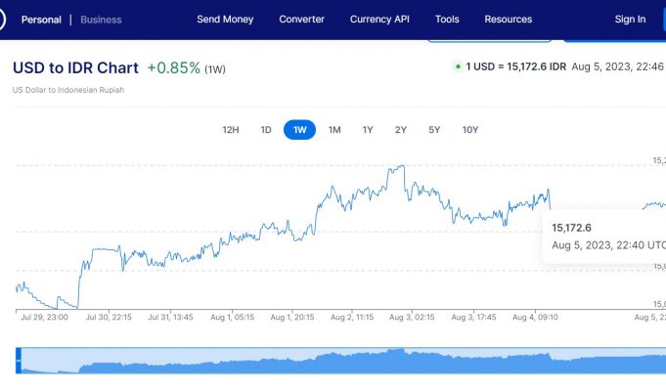Click the Sign In link
Image resolution: width=666 pixels, height=391 pixels.
click(630, 20)
